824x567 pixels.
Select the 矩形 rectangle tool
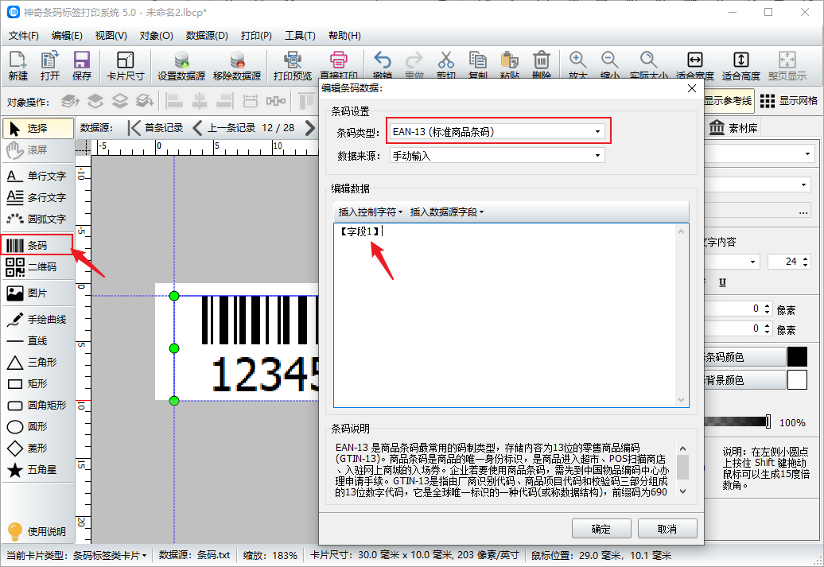point(37,383)
